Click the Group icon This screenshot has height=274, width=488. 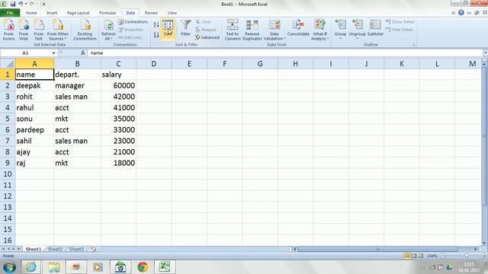point(340,29)
